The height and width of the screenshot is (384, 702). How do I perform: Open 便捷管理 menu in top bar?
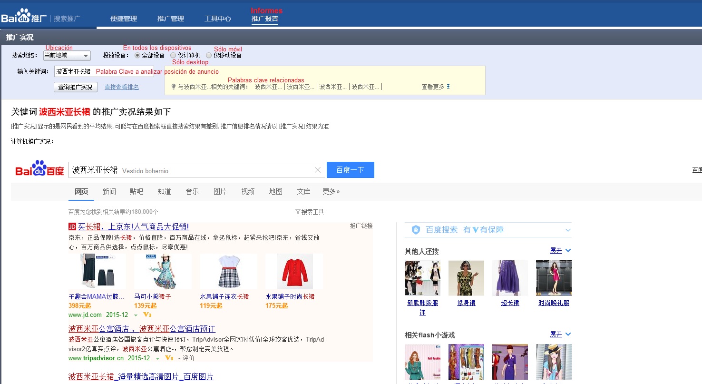point(124,19)
